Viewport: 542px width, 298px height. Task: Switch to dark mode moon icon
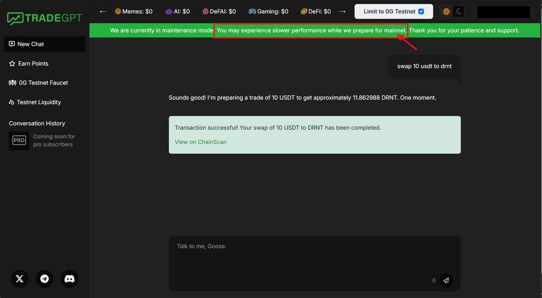[x=459, y=12]
